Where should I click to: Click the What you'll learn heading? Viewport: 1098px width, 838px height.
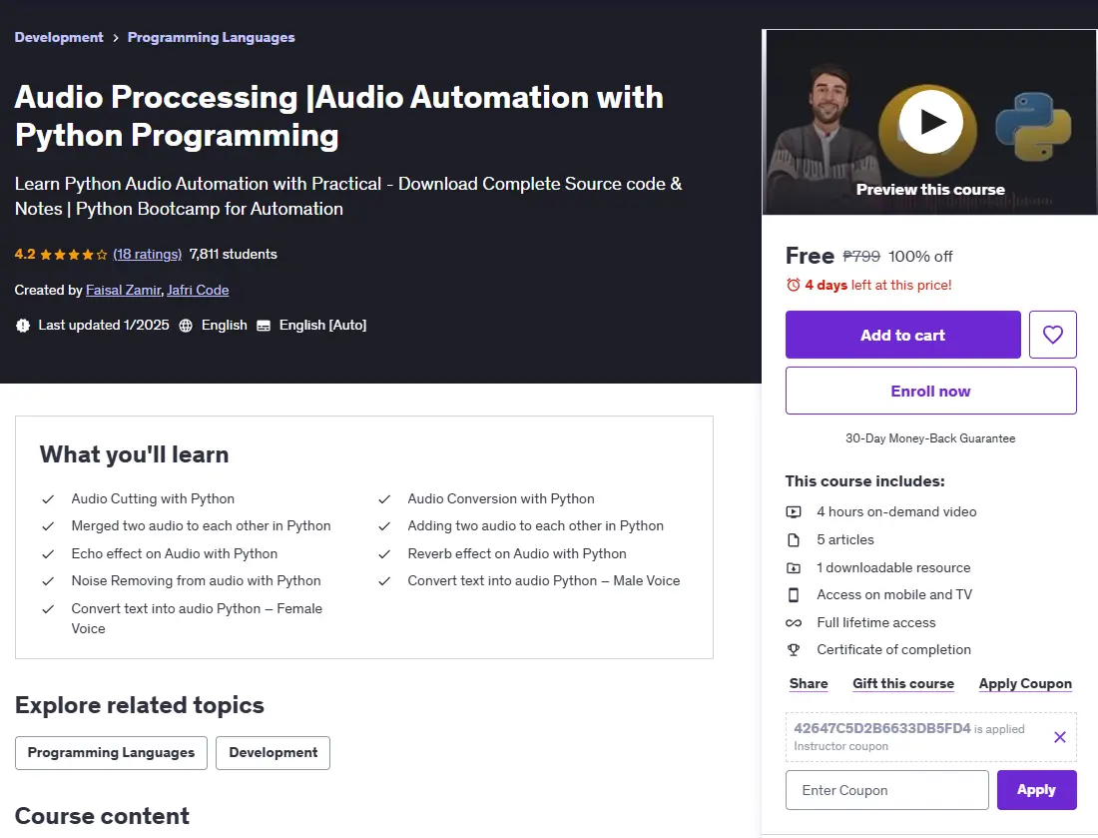134,454
